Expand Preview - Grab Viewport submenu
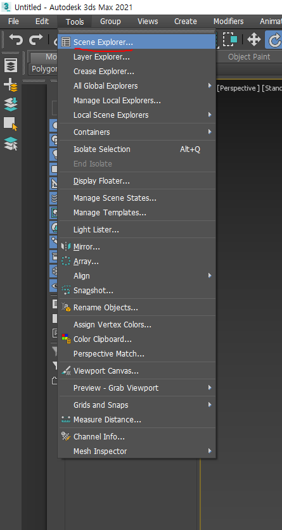 pos(137,388)
